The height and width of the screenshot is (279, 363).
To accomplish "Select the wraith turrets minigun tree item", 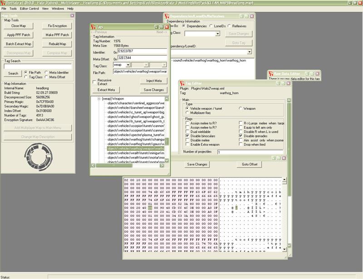I will (x=136, y=153).
